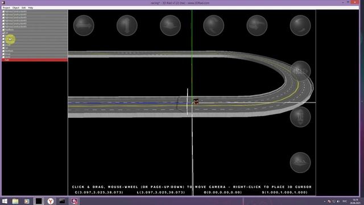Click the top-right sphere with curved arrow
Screen dimensions: 364x205
[x=300, y=26]
